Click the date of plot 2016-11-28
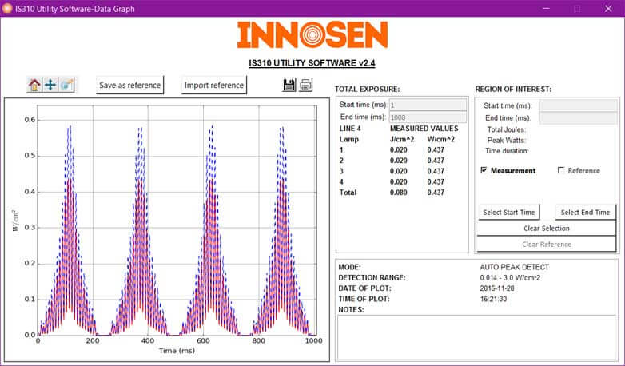This screenshot has width=625, height=366. (497, 288)
